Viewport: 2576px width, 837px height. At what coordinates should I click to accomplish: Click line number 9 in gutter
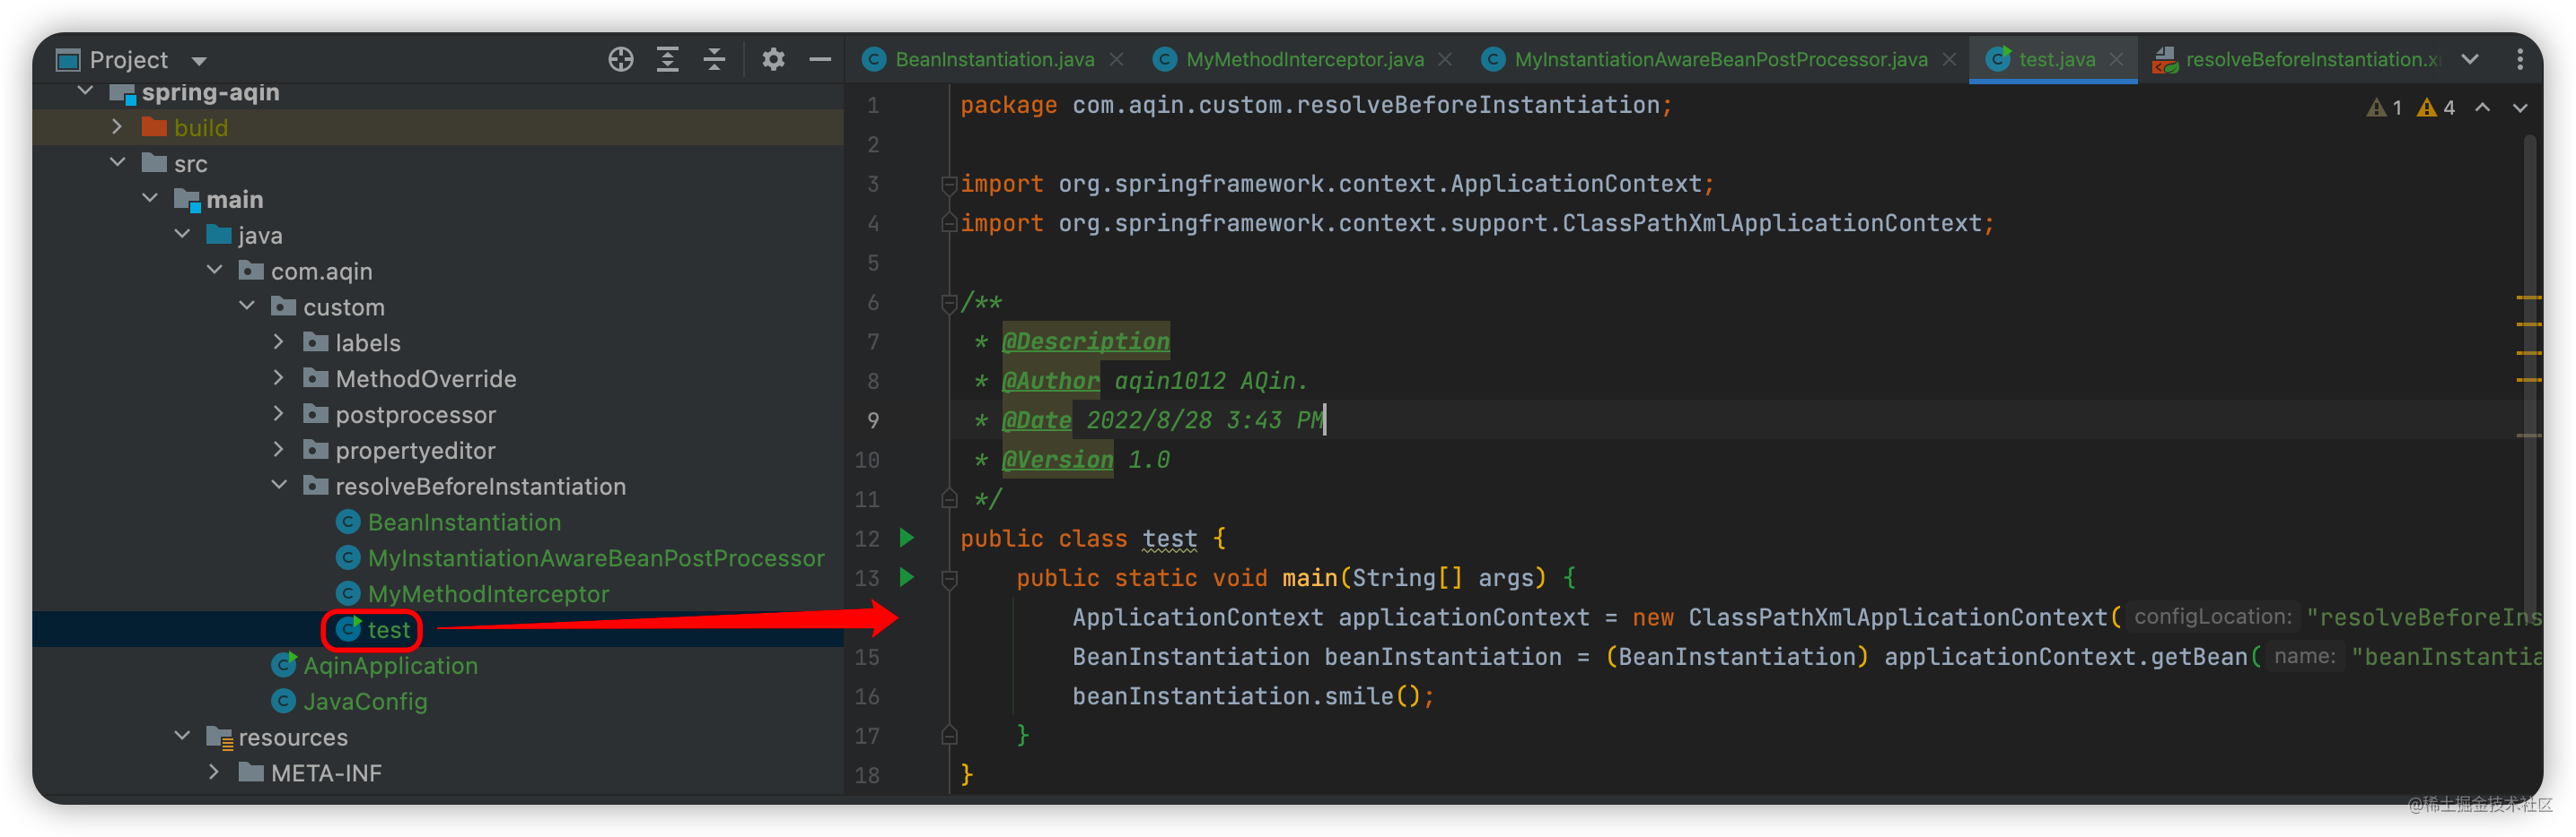873,420
